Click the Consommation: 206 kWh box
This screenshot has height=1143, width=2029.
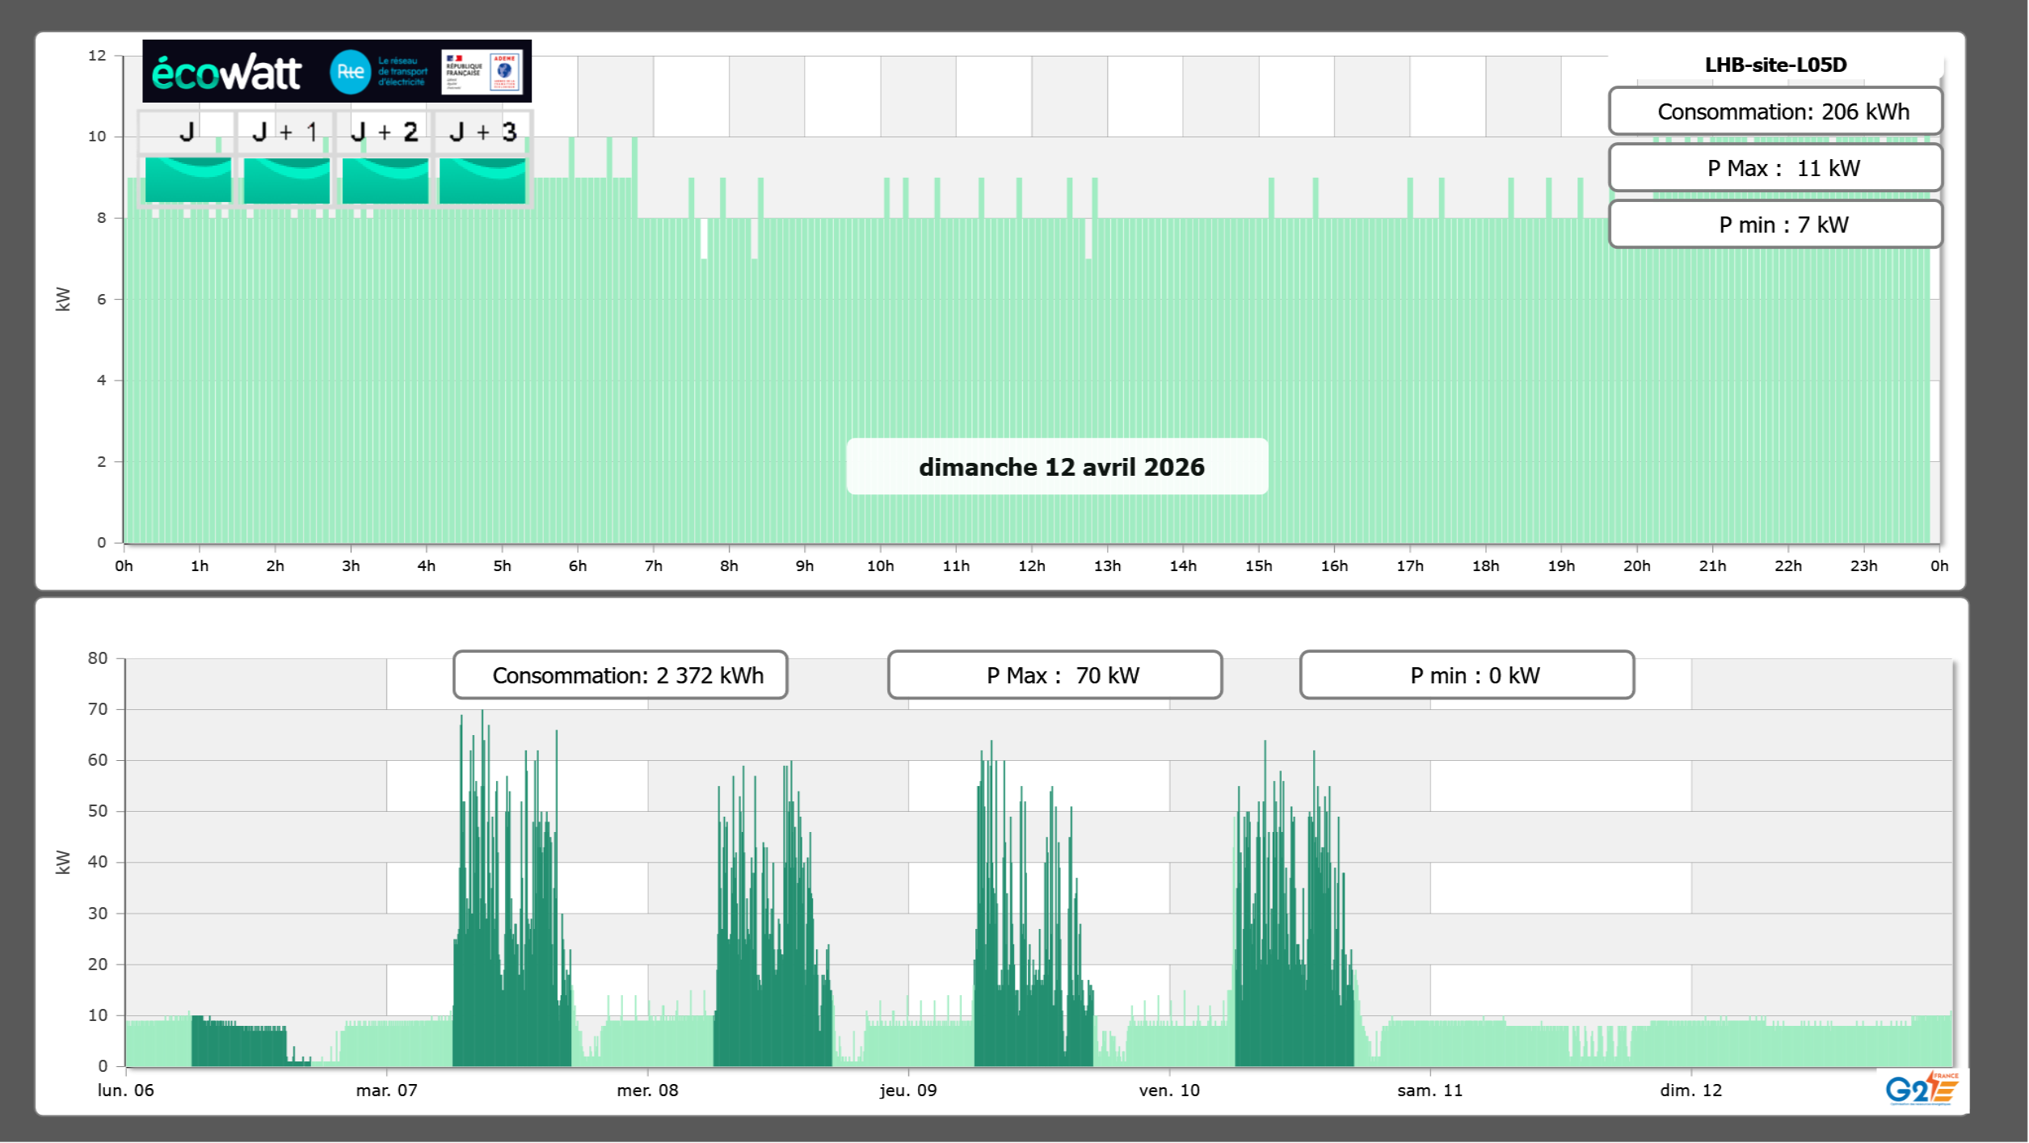1774,111
